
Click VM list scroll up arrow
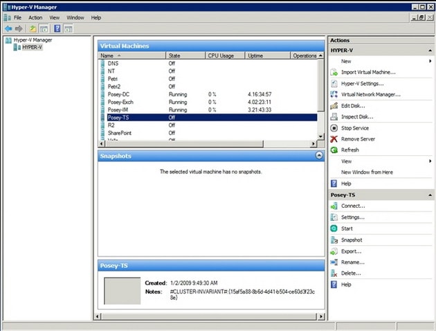(320, 55)
